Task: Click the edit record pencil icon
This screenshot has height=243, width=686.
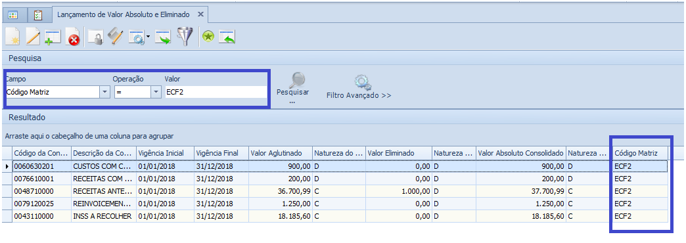Action: (33, 36)
